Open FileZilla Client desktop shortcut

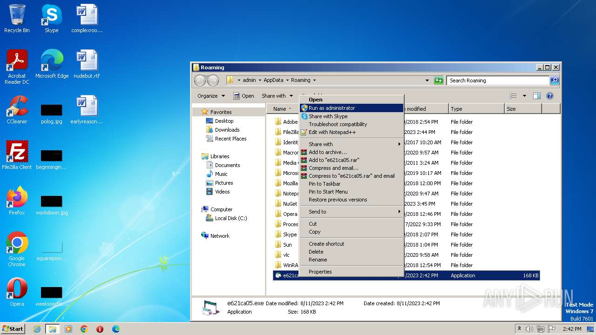tap(17, 155)
